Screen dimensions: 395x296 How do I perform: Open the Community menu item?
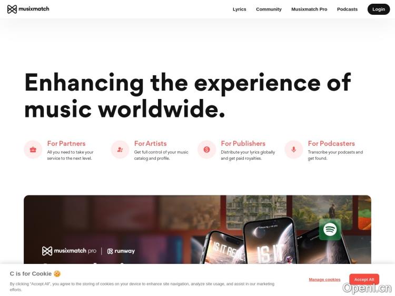[269, 9]
